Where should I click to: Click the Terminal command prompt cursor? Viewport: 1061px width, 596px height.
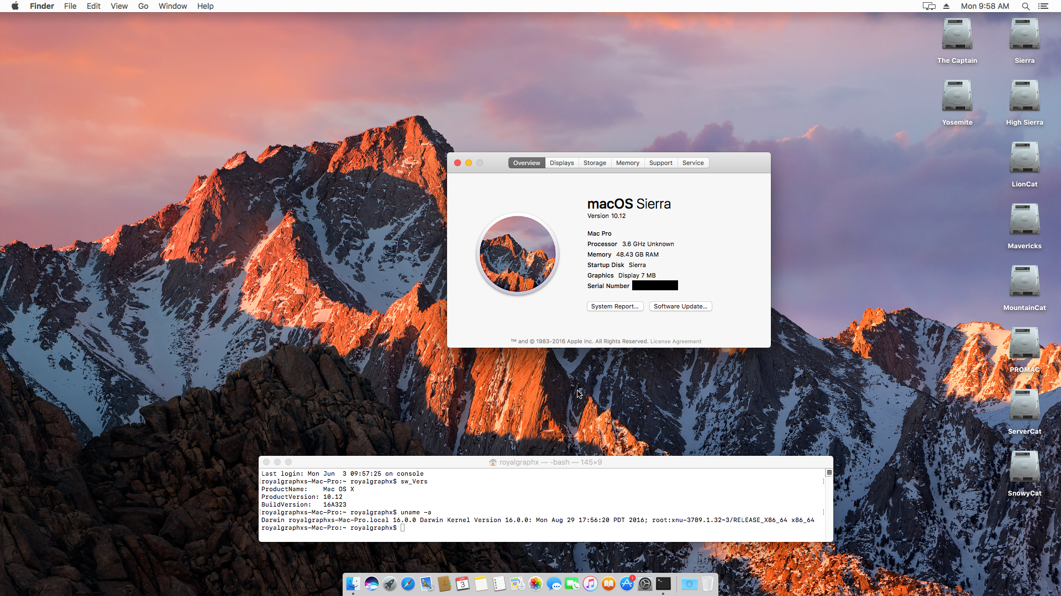pyautogui.click(x=403, y=528)
